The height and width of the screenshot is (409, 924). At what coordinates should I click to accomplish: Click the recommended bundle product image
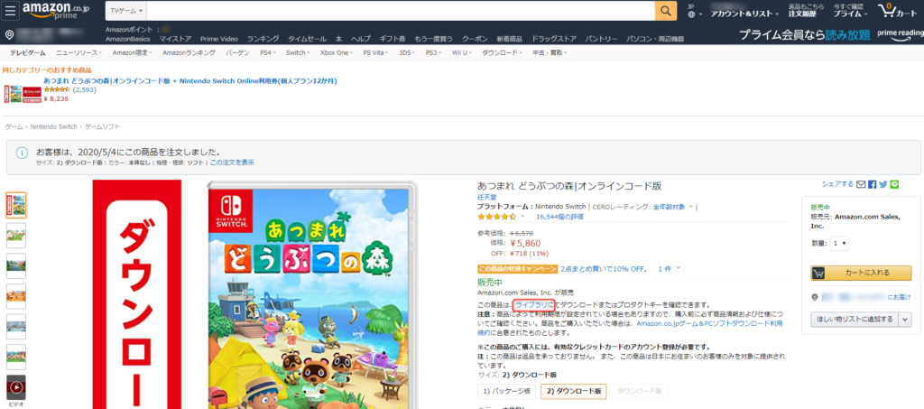tap(23, 94)
